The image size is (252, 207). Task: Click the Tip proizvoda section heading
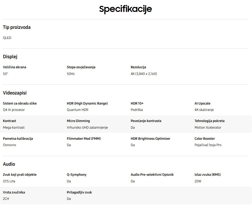coord(17,27)
